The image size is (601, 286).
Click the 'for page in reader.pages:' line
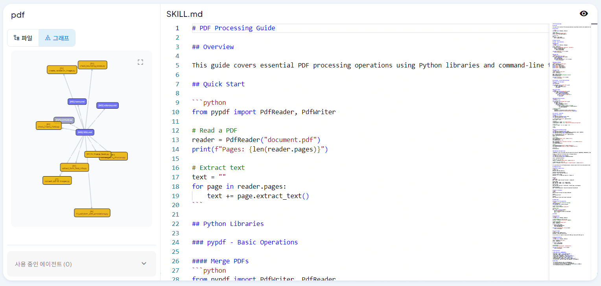click(x=239, y=186)
